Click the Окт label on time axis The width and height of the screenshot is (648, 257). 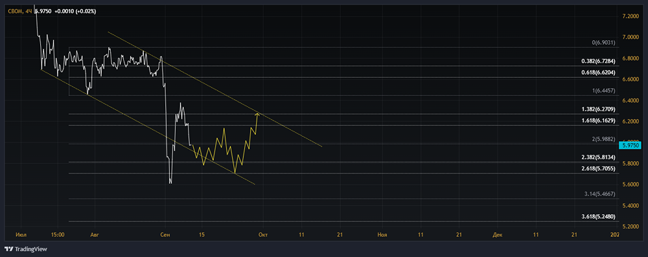(x=263, y=235)
